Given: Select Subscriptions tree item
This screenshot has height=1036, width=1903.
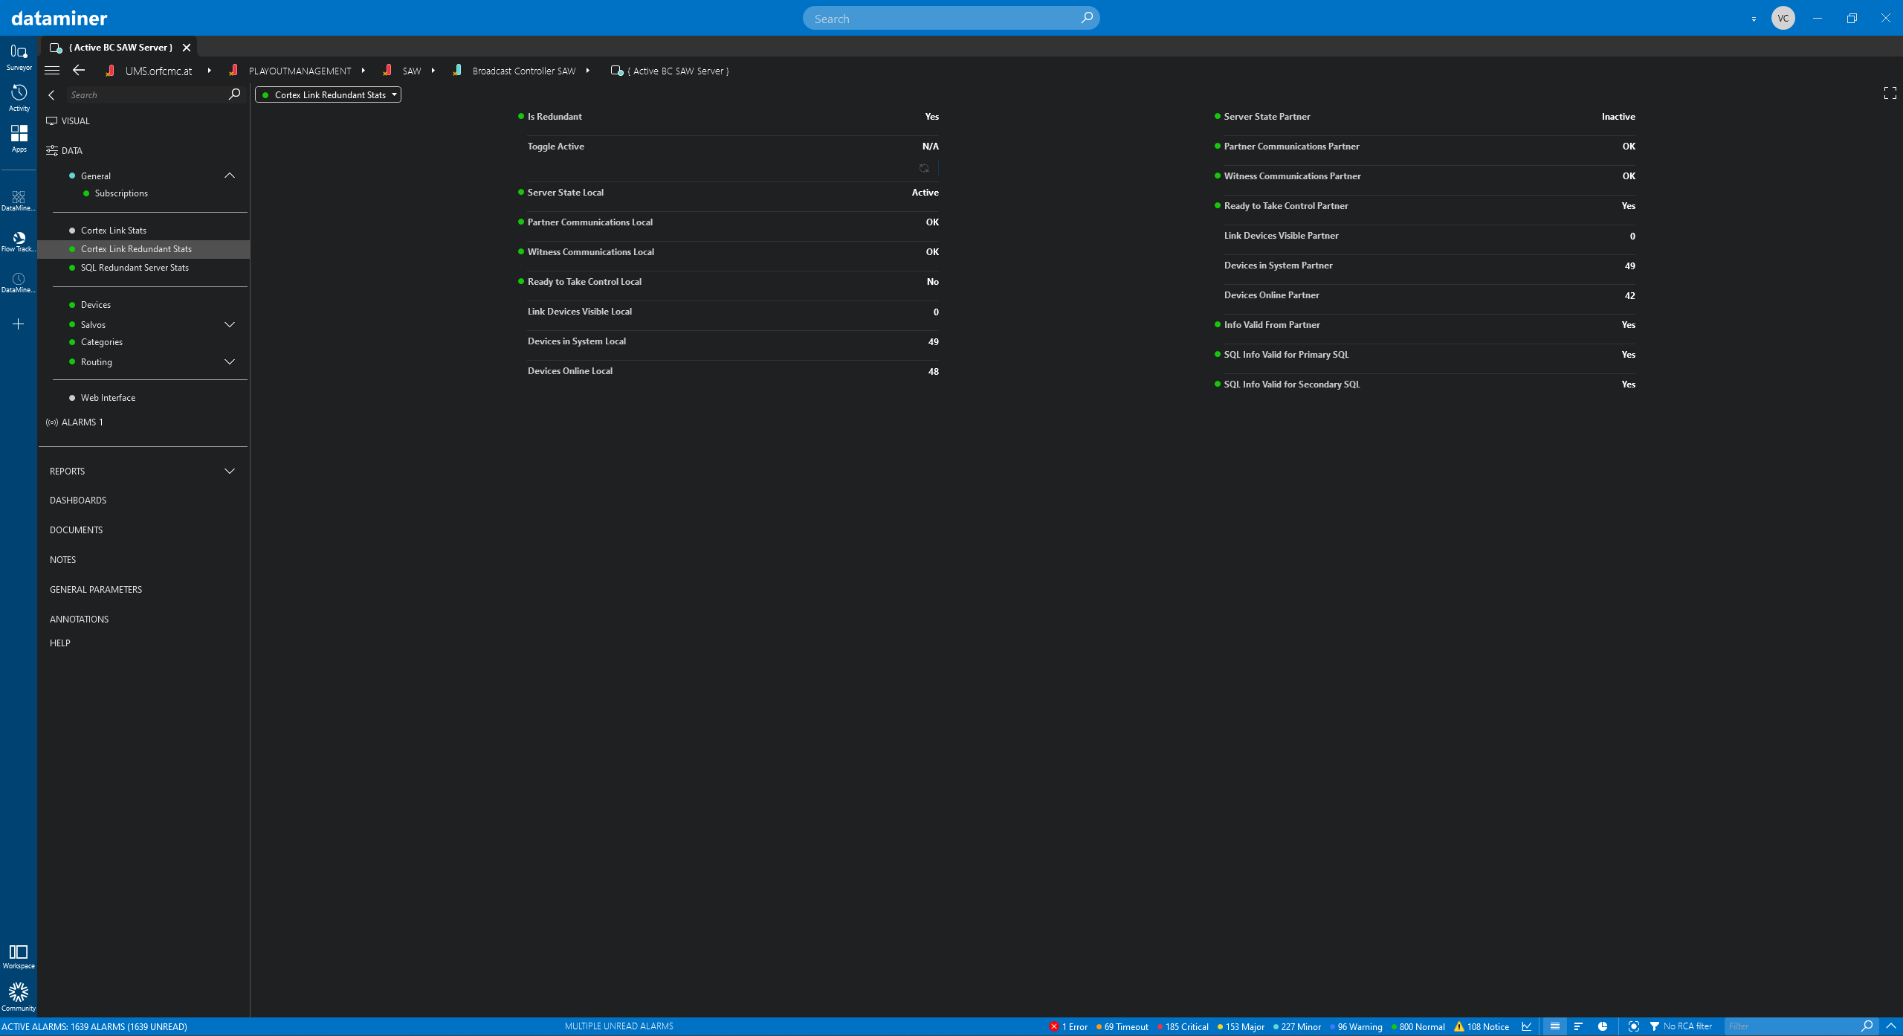Looking at the screenshot, I should tap(121, 193).
